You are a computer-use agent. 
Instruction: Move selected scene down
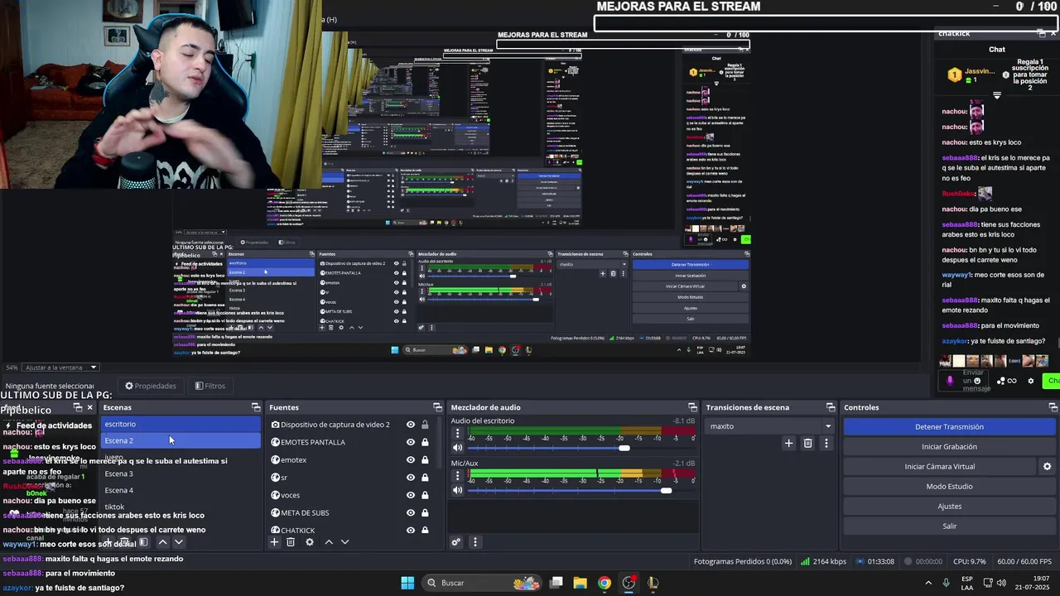[x=178, y=542]
